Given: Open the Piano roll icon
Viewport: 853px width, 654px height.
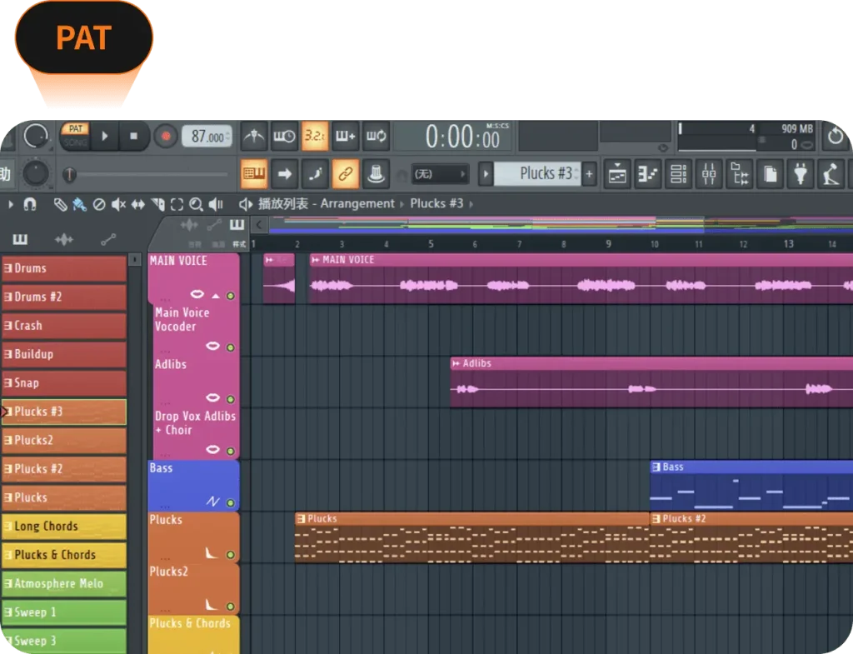Looking at the screenshot, I should pos(649,173).
